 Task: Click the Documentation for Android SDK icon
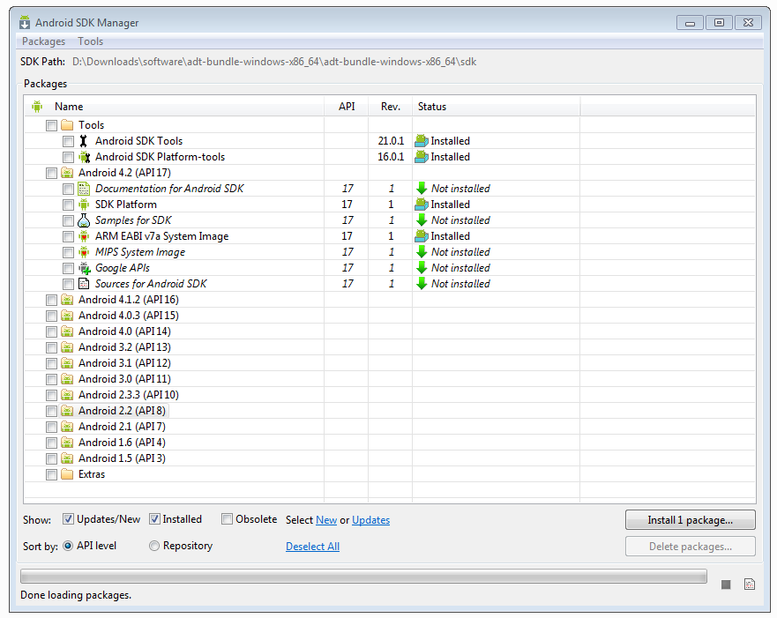pos(85,189)
